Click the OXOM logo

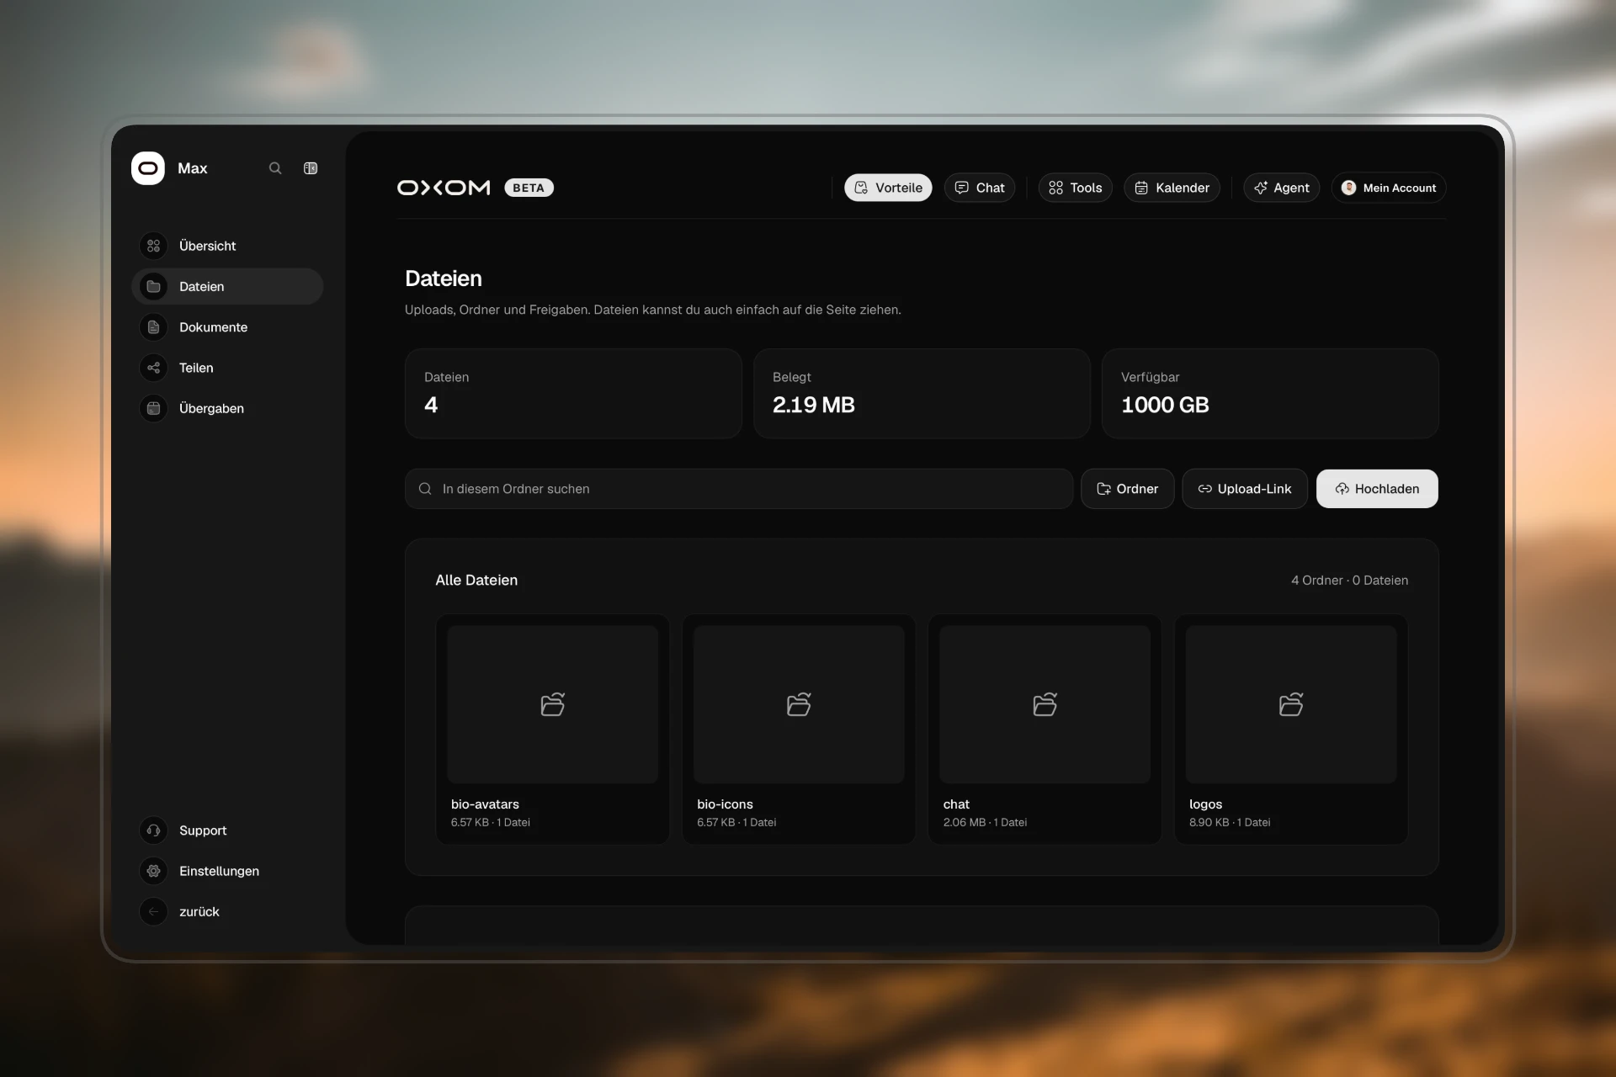pos(444,188)
